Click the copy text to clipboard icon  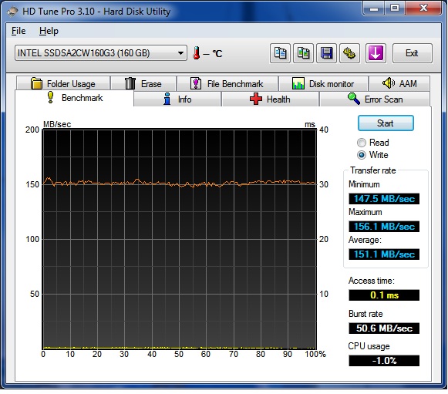[x=280, y=53]
